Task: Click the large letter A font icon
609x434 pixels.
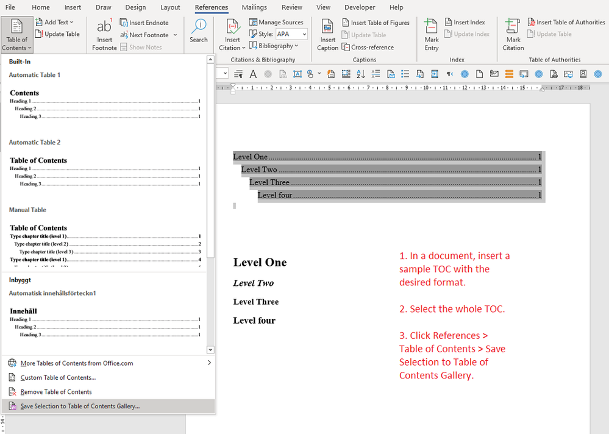Action: click(x=253, y=74)
